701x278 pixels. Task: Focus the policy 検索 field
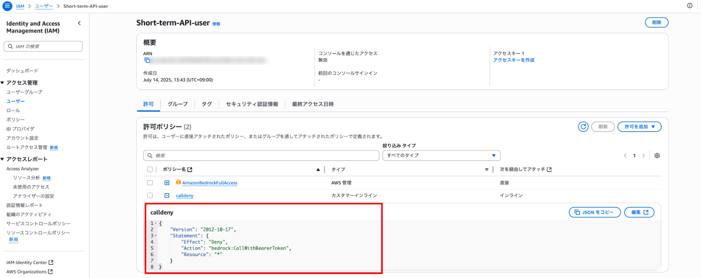(x=261, y=155)
